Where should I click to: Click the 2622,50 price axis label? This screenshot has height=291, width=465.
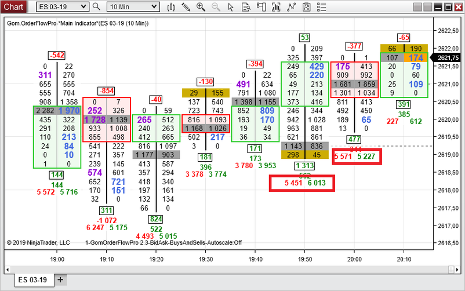pyautogui.click(x=448, y=31)
